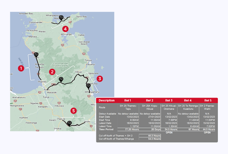Click the highway 2 shield beside Ngatea
Image resolution: width=228 pixels, height=154 pixels.
tap(41, 103)
